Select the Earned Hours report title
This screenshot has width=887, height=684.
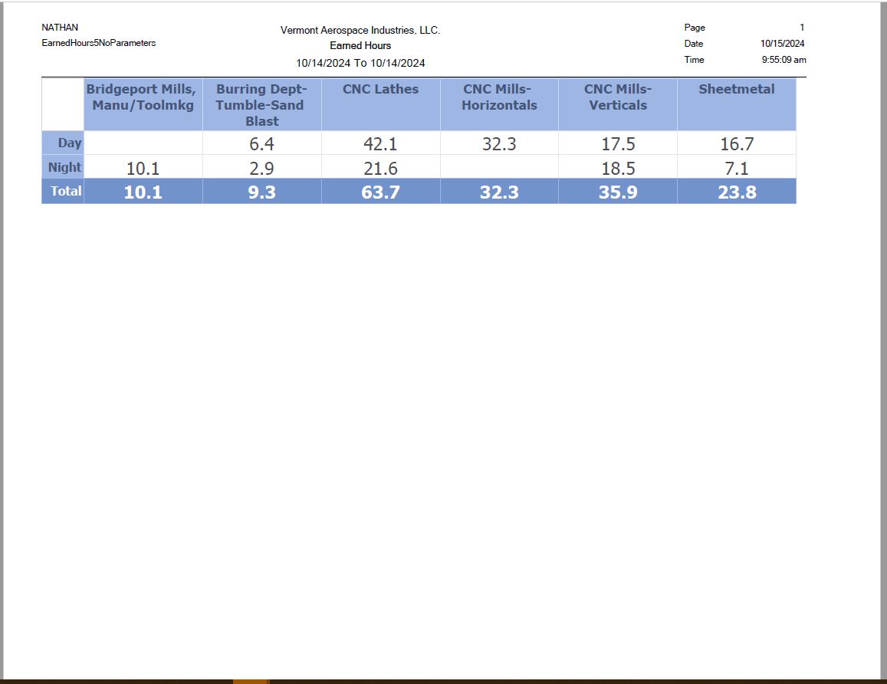point(360,46)
